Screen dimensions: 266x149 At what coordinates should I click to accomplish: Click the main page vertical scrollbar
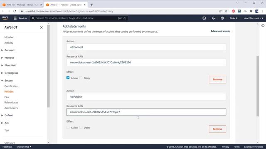click(258, 86)
